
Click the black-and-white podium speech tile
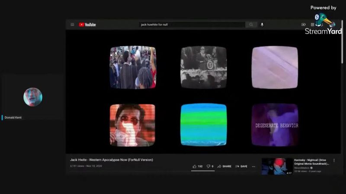(204, 67)
